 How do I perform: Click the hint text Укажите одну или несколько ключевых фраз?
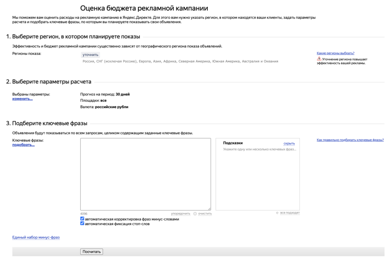click(x=260, y=149)
